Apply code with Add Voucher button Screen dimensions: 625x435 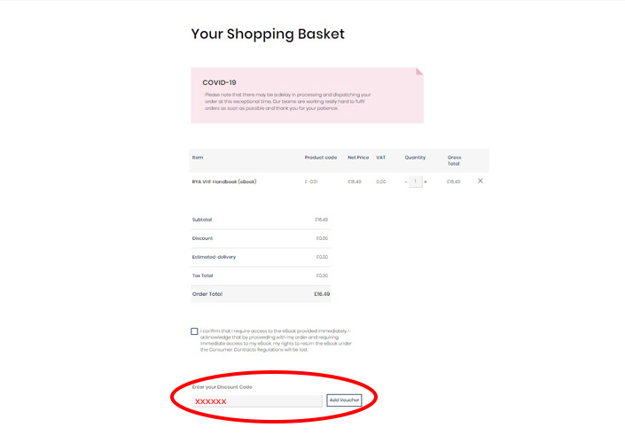[344, 400]
